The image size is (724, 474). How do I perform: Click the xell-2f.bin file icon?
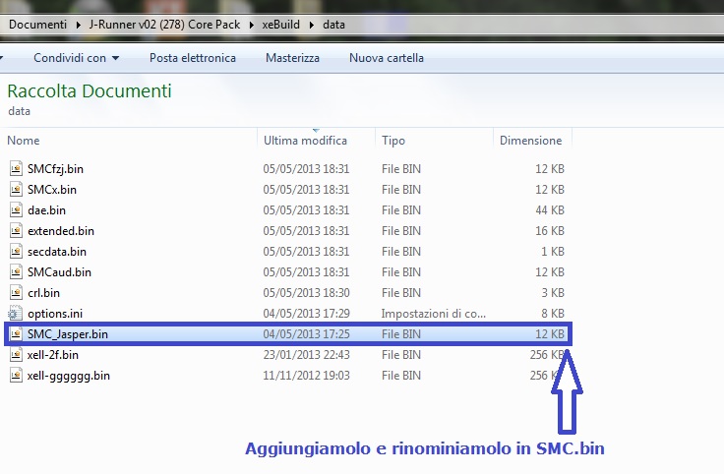coord(16,354)
